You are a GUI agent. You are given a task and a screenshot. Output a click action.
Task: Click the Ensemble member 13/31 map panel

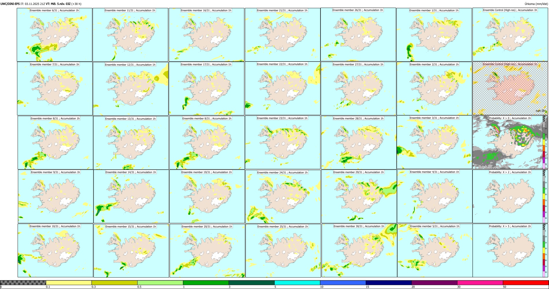(x=131, y=143)
